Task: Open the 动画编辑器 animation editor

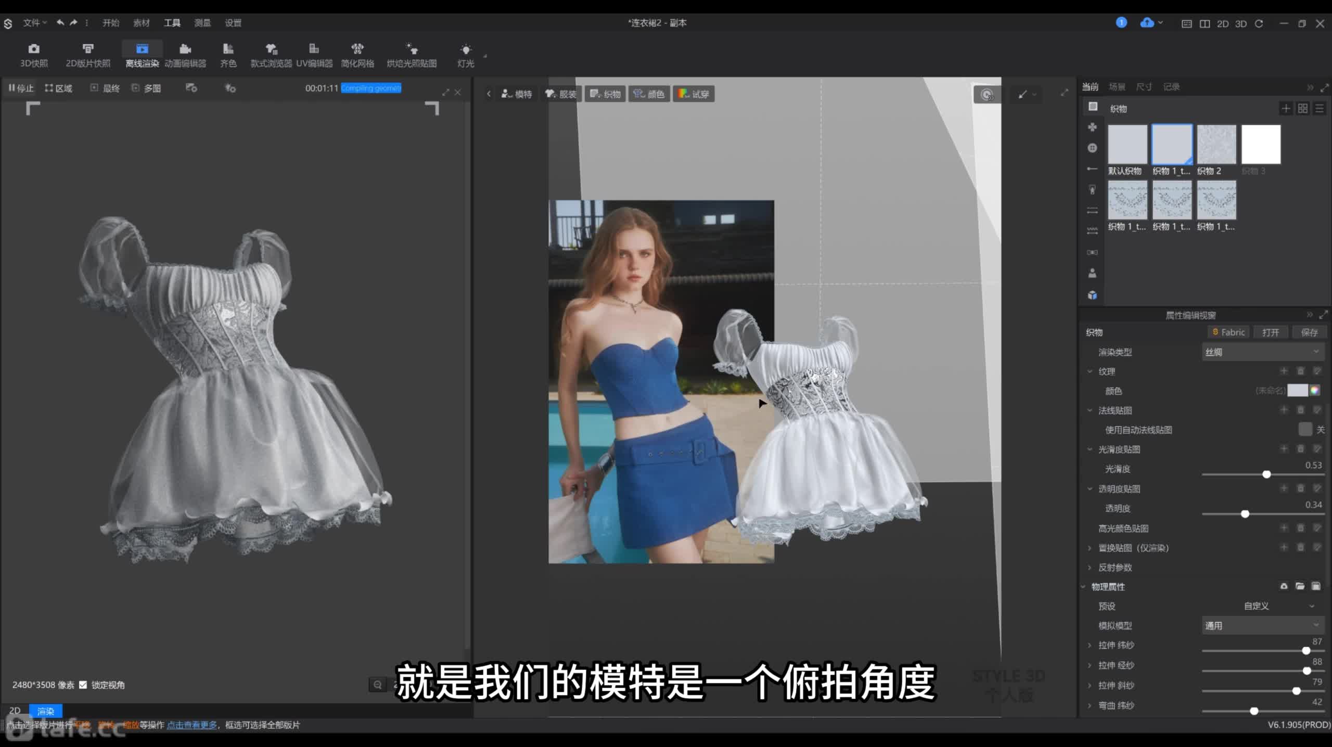Action: tap(185, 55)
